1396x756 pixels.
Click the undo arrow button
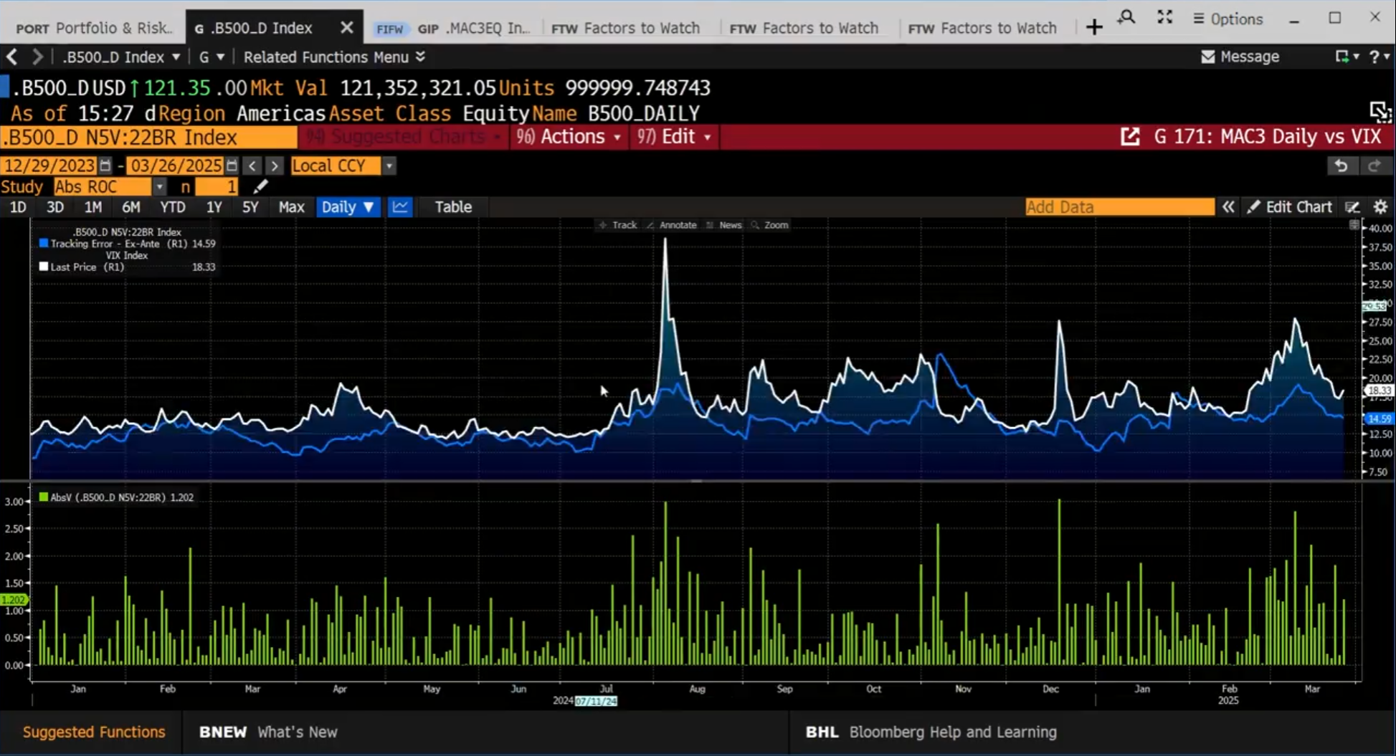(1341, 166)
